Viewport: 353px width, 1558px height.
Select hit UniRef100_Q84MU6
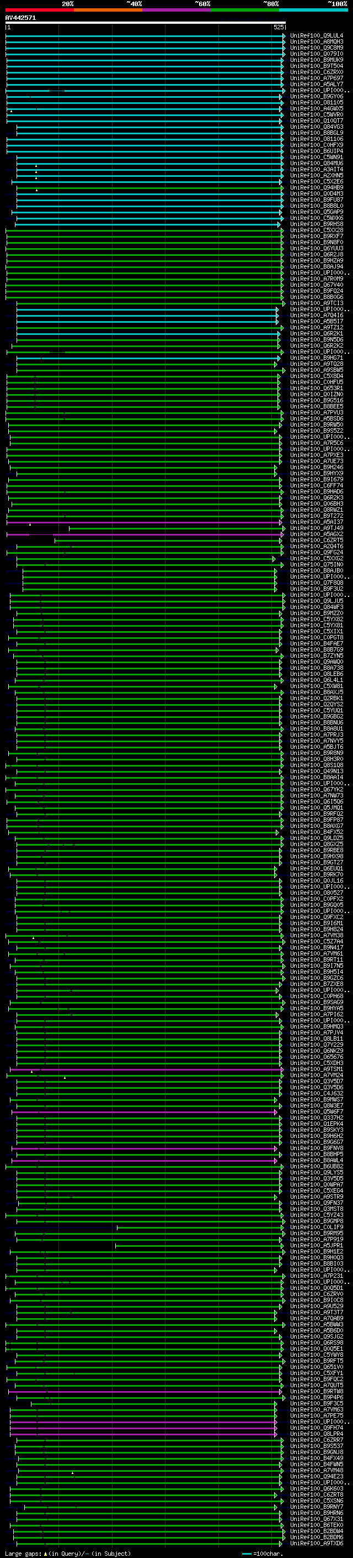pos(316,163)
